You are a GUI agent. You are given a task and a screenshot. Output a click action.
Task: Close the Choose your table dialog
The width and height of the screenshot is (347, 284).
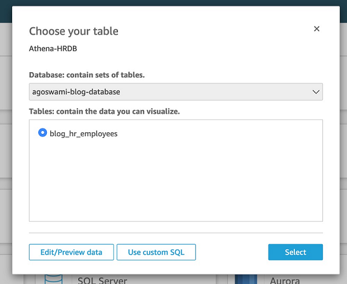pyautogui.click(x=316, y=29)
